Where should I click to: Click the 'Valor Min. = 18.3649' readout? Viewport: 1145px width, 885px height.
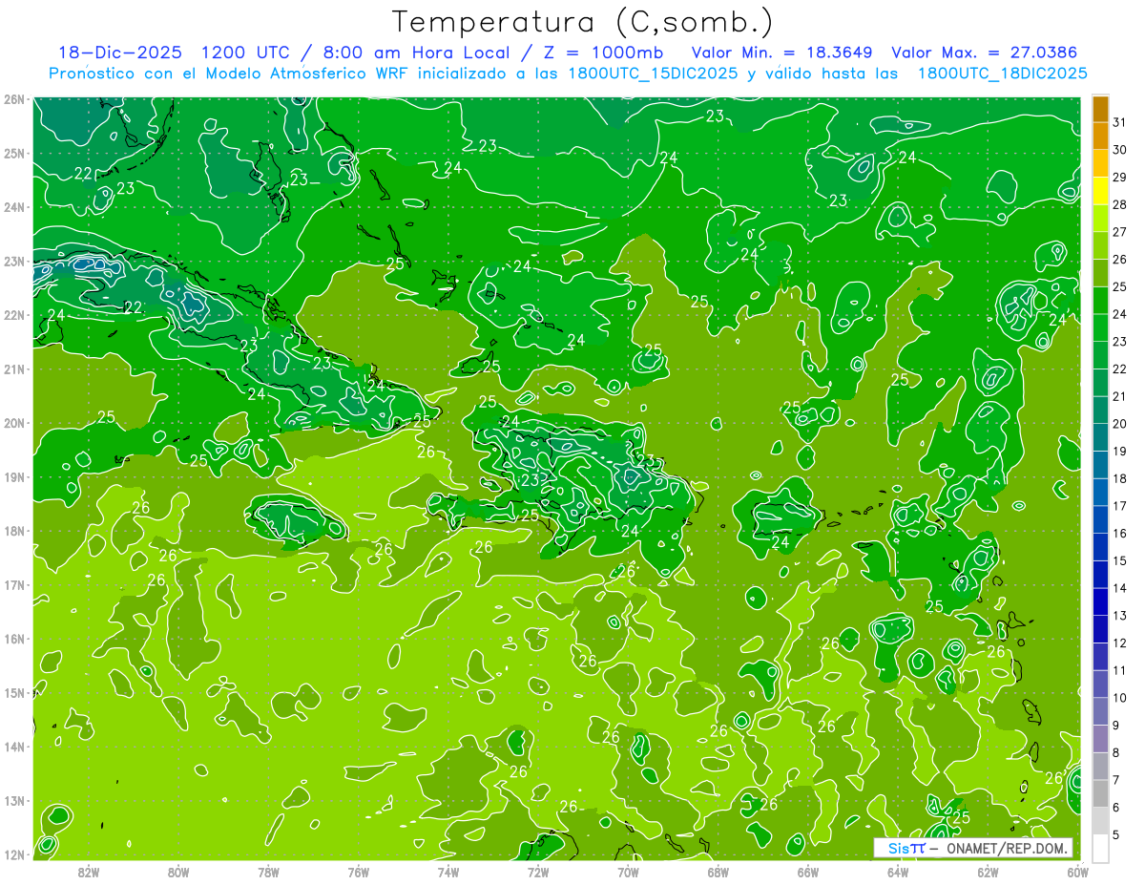pyautogui.click(x=782, y=53)
